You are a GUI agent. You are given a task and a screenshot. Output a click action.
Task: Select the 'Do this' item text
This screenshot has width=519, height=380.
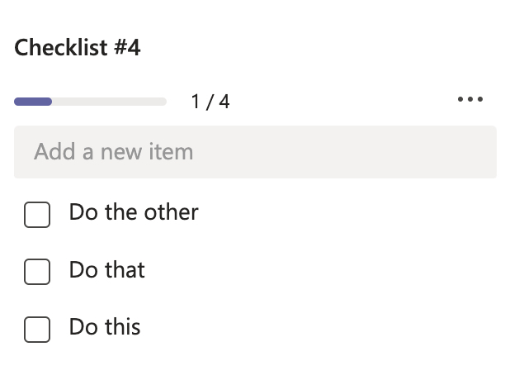[105, 326]
